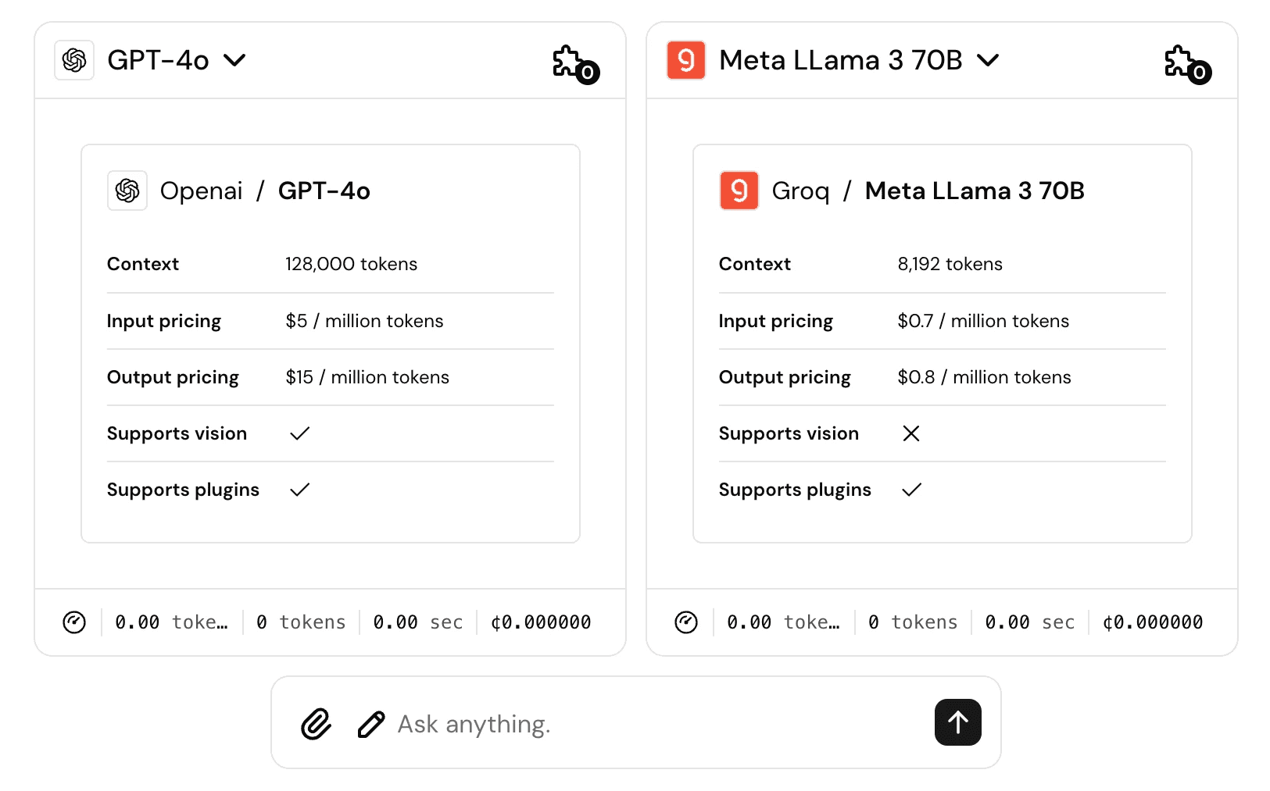Click the paperclip attachment icon
The height and width of the screenshot is (791, 1270).
pos(316,724)
